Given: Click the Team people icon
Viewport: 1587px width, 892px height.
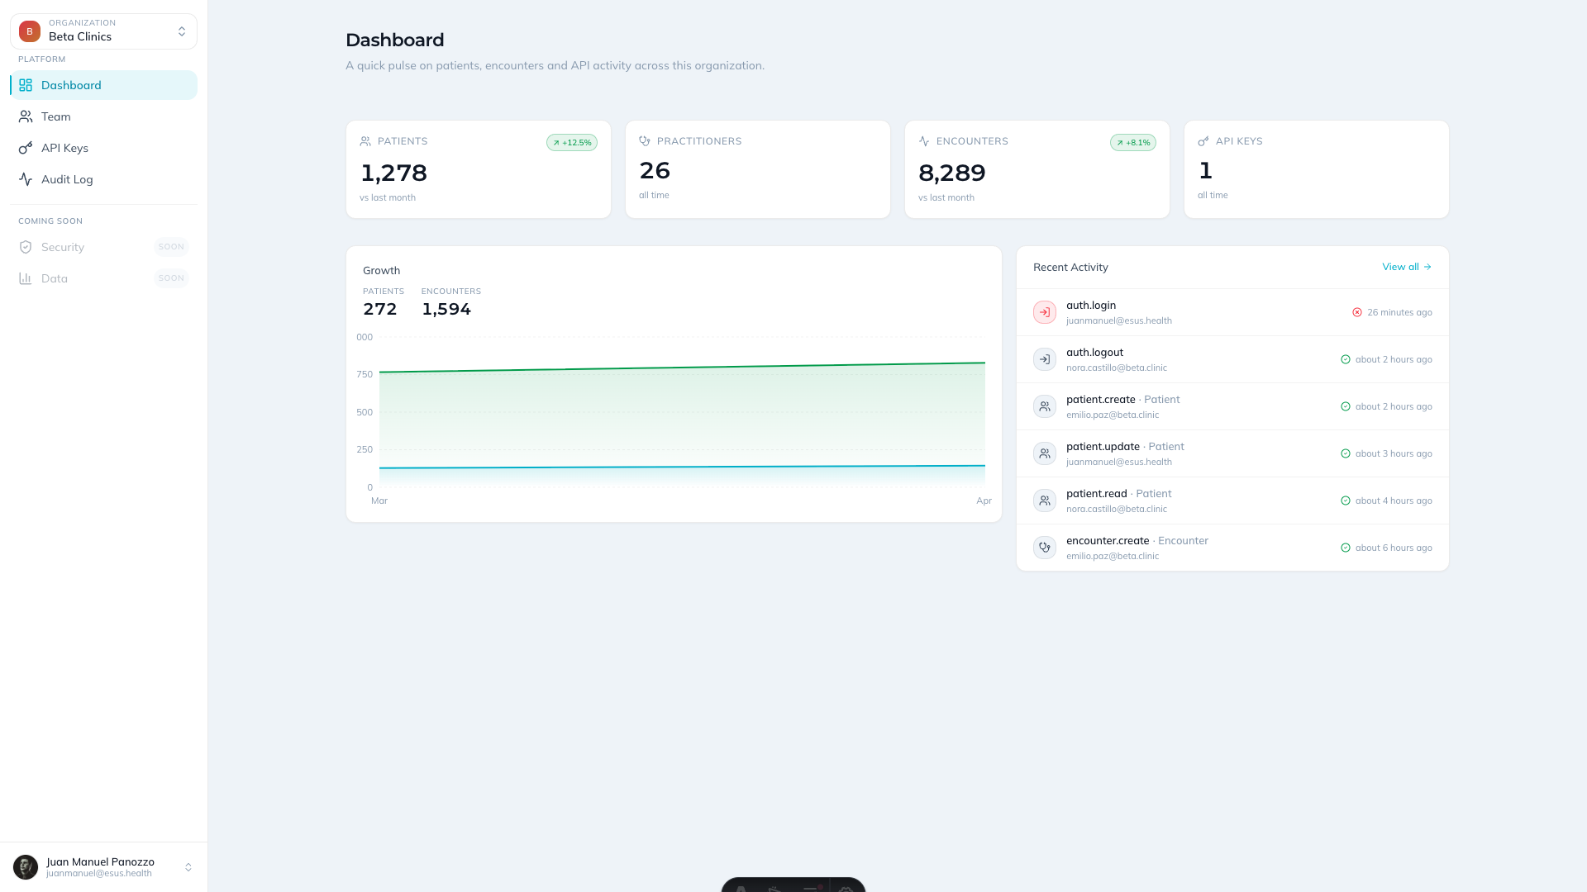Looking at the screenshot, I should coord(26,116).
